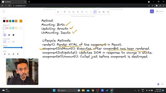Viewport: 166px width, 93px height.
Task: Open the browser extensions puzzle icon
Action: pyautogui.click(x=157, y=6)
